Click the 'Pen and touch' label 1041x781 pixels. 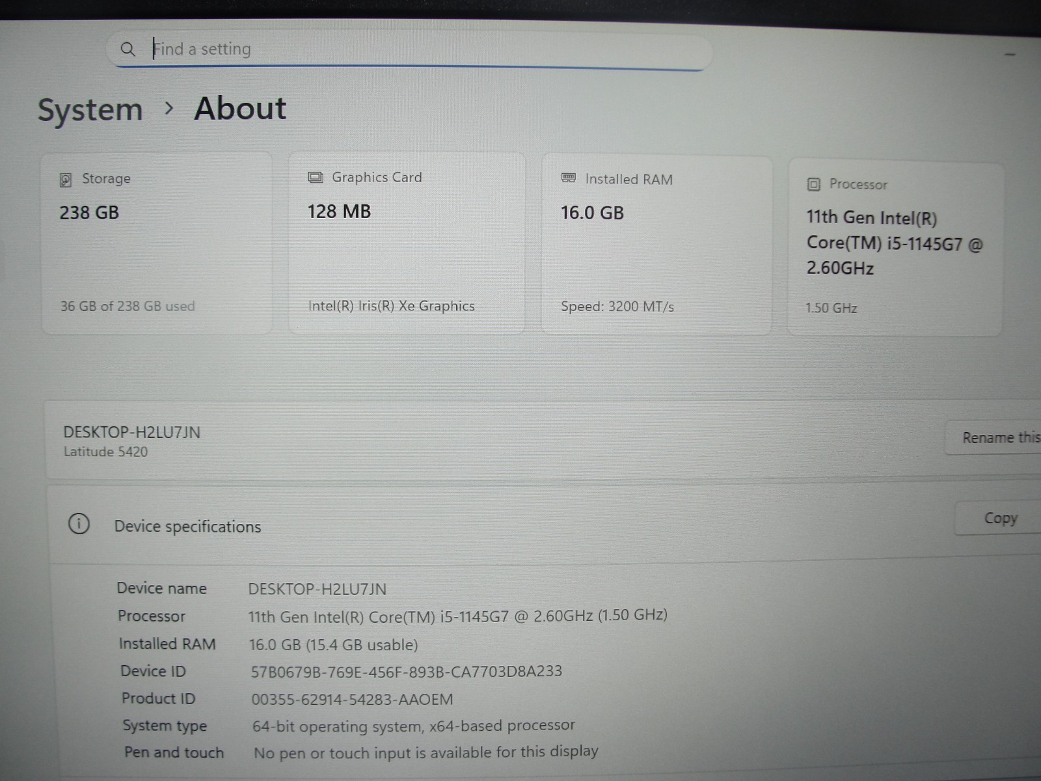click(174, 752)
